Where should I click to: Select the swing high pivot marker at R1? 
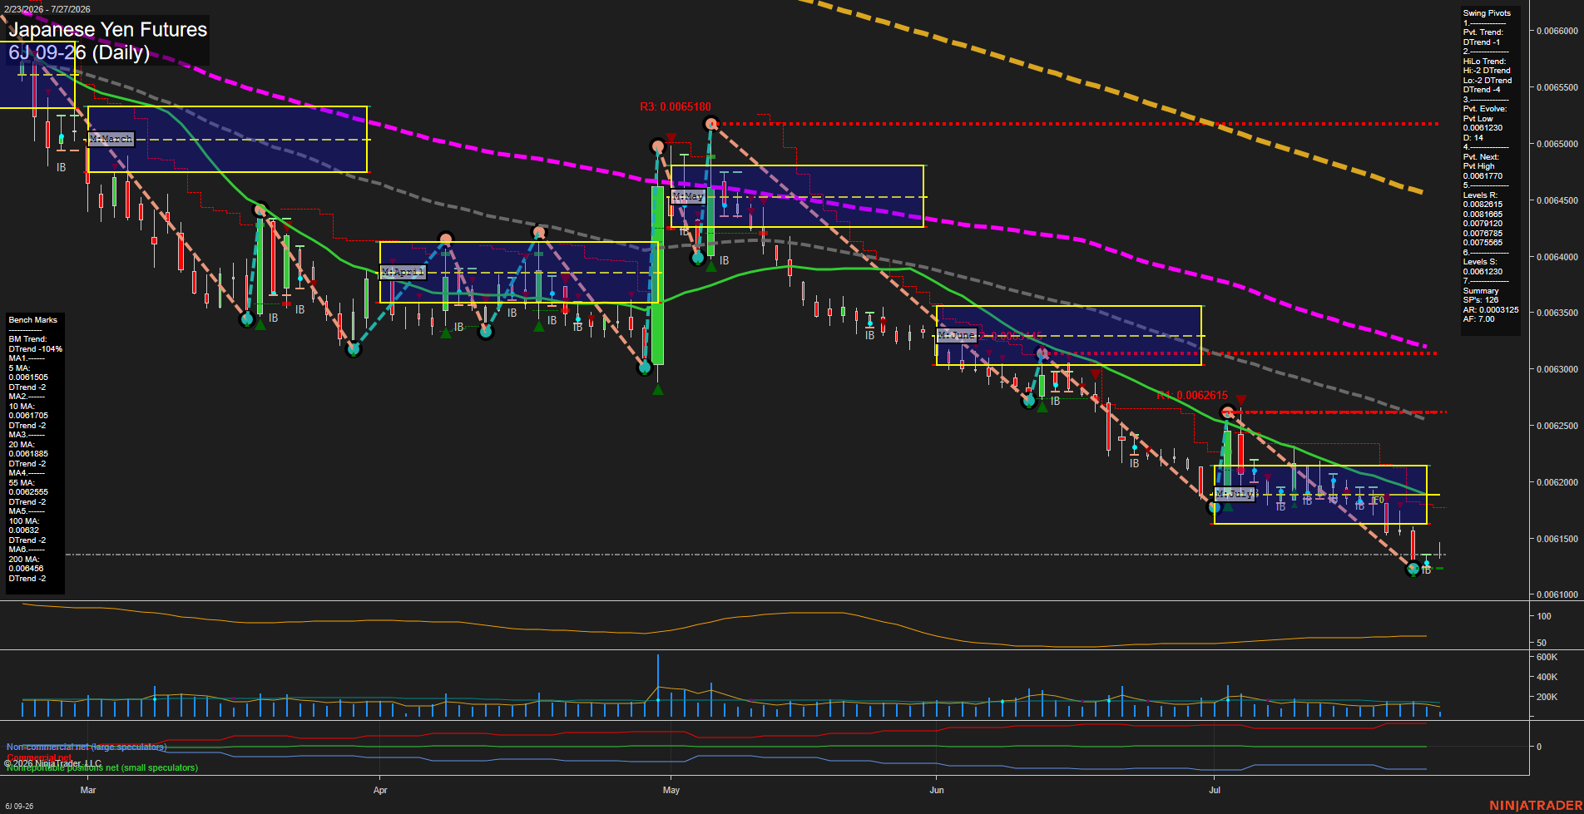(x=1226, y=412)
